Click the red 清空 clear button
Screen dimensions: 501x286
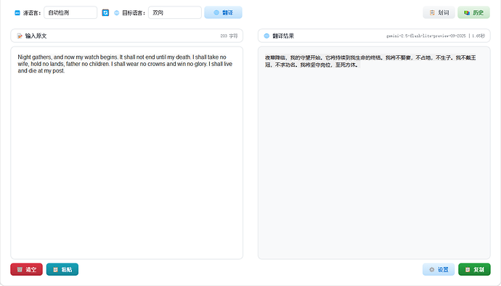click(27, 269)
